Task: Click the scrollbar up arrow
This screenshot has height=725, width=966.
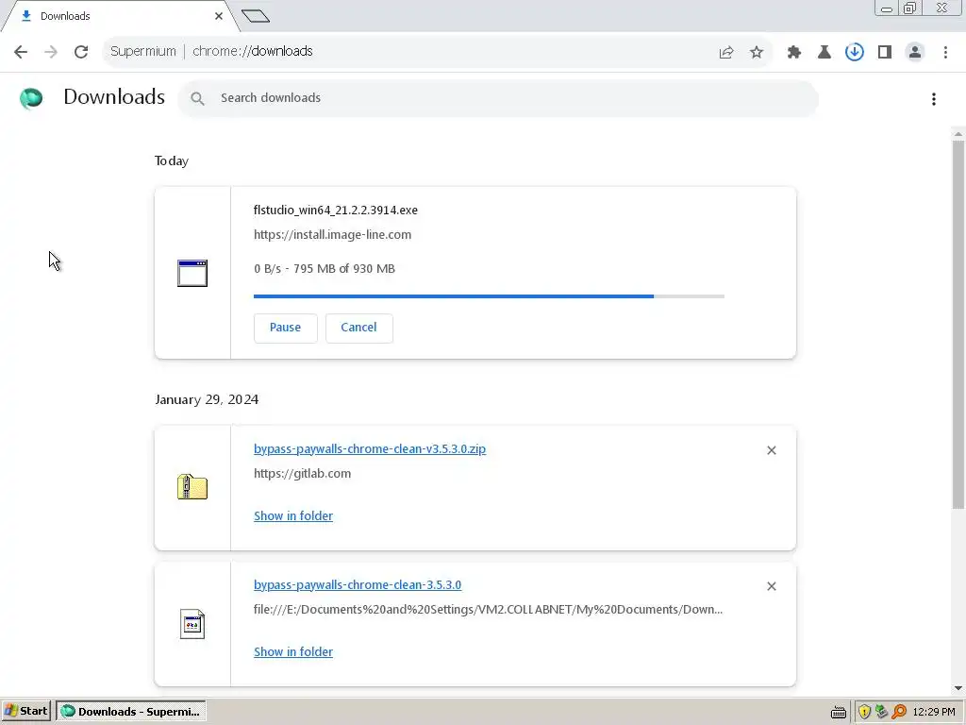Action: 958,134
